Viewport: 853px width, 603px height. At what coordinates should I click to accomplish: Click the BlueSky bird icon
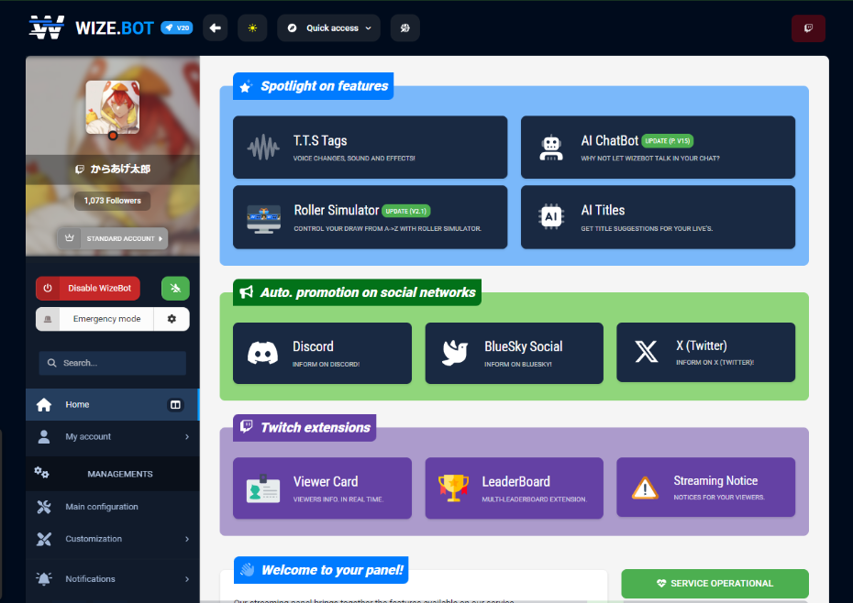(x=455, y=352)
